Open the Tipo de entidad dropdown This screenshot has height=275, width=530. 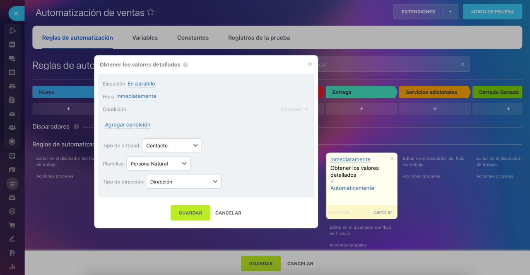172,145
